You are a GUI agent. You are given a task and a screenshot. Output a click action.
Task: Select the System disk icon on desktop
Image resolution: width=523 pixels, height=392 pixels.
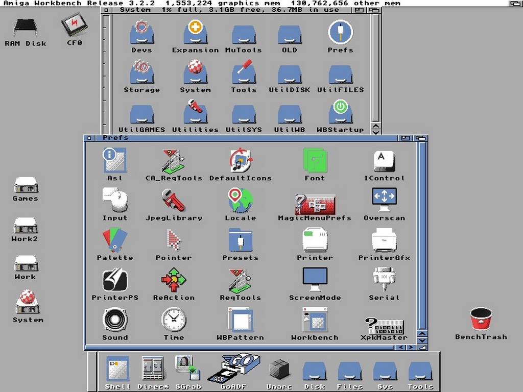pyautogui.click(x=28, y=302)
